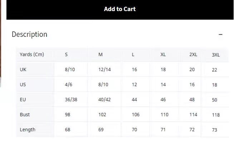The image size is (239, 144).
Task: Click the UK row label
Action: pyautogui.click(x=23, y=70)
